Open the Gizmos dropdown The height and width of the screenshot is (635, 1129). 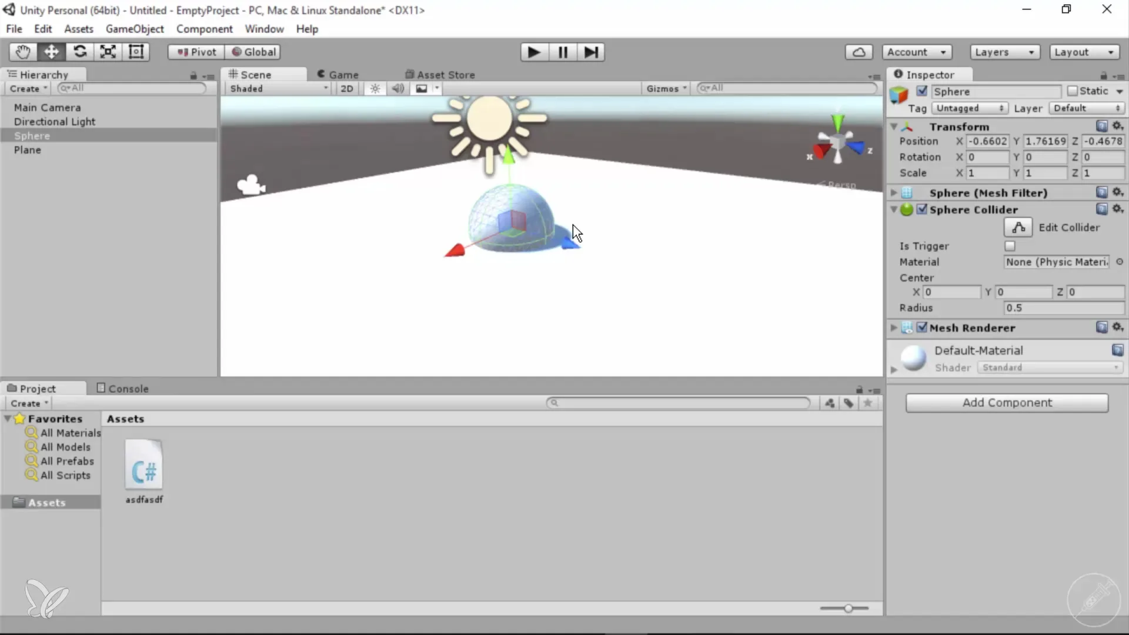pyautogui.click(x=666, y=88)
